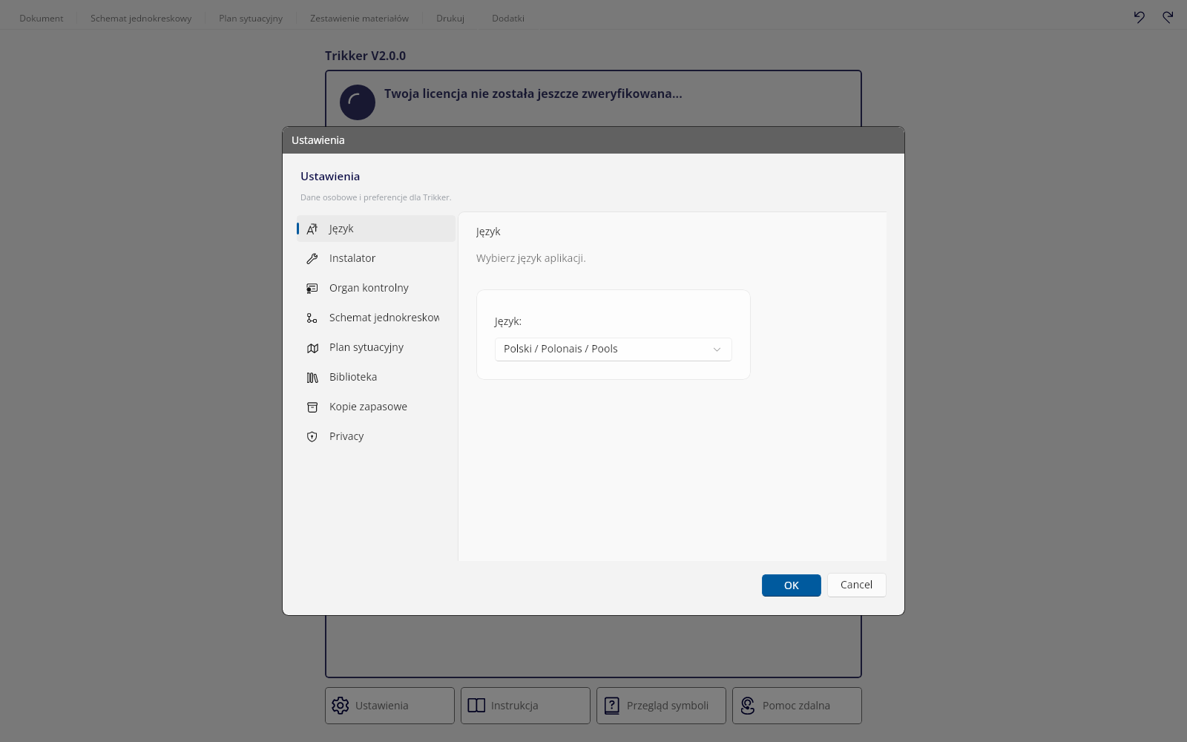
Task: Launch Pomoc zdalna remote help
Action: pyautogui.click(x=797, y=706)
